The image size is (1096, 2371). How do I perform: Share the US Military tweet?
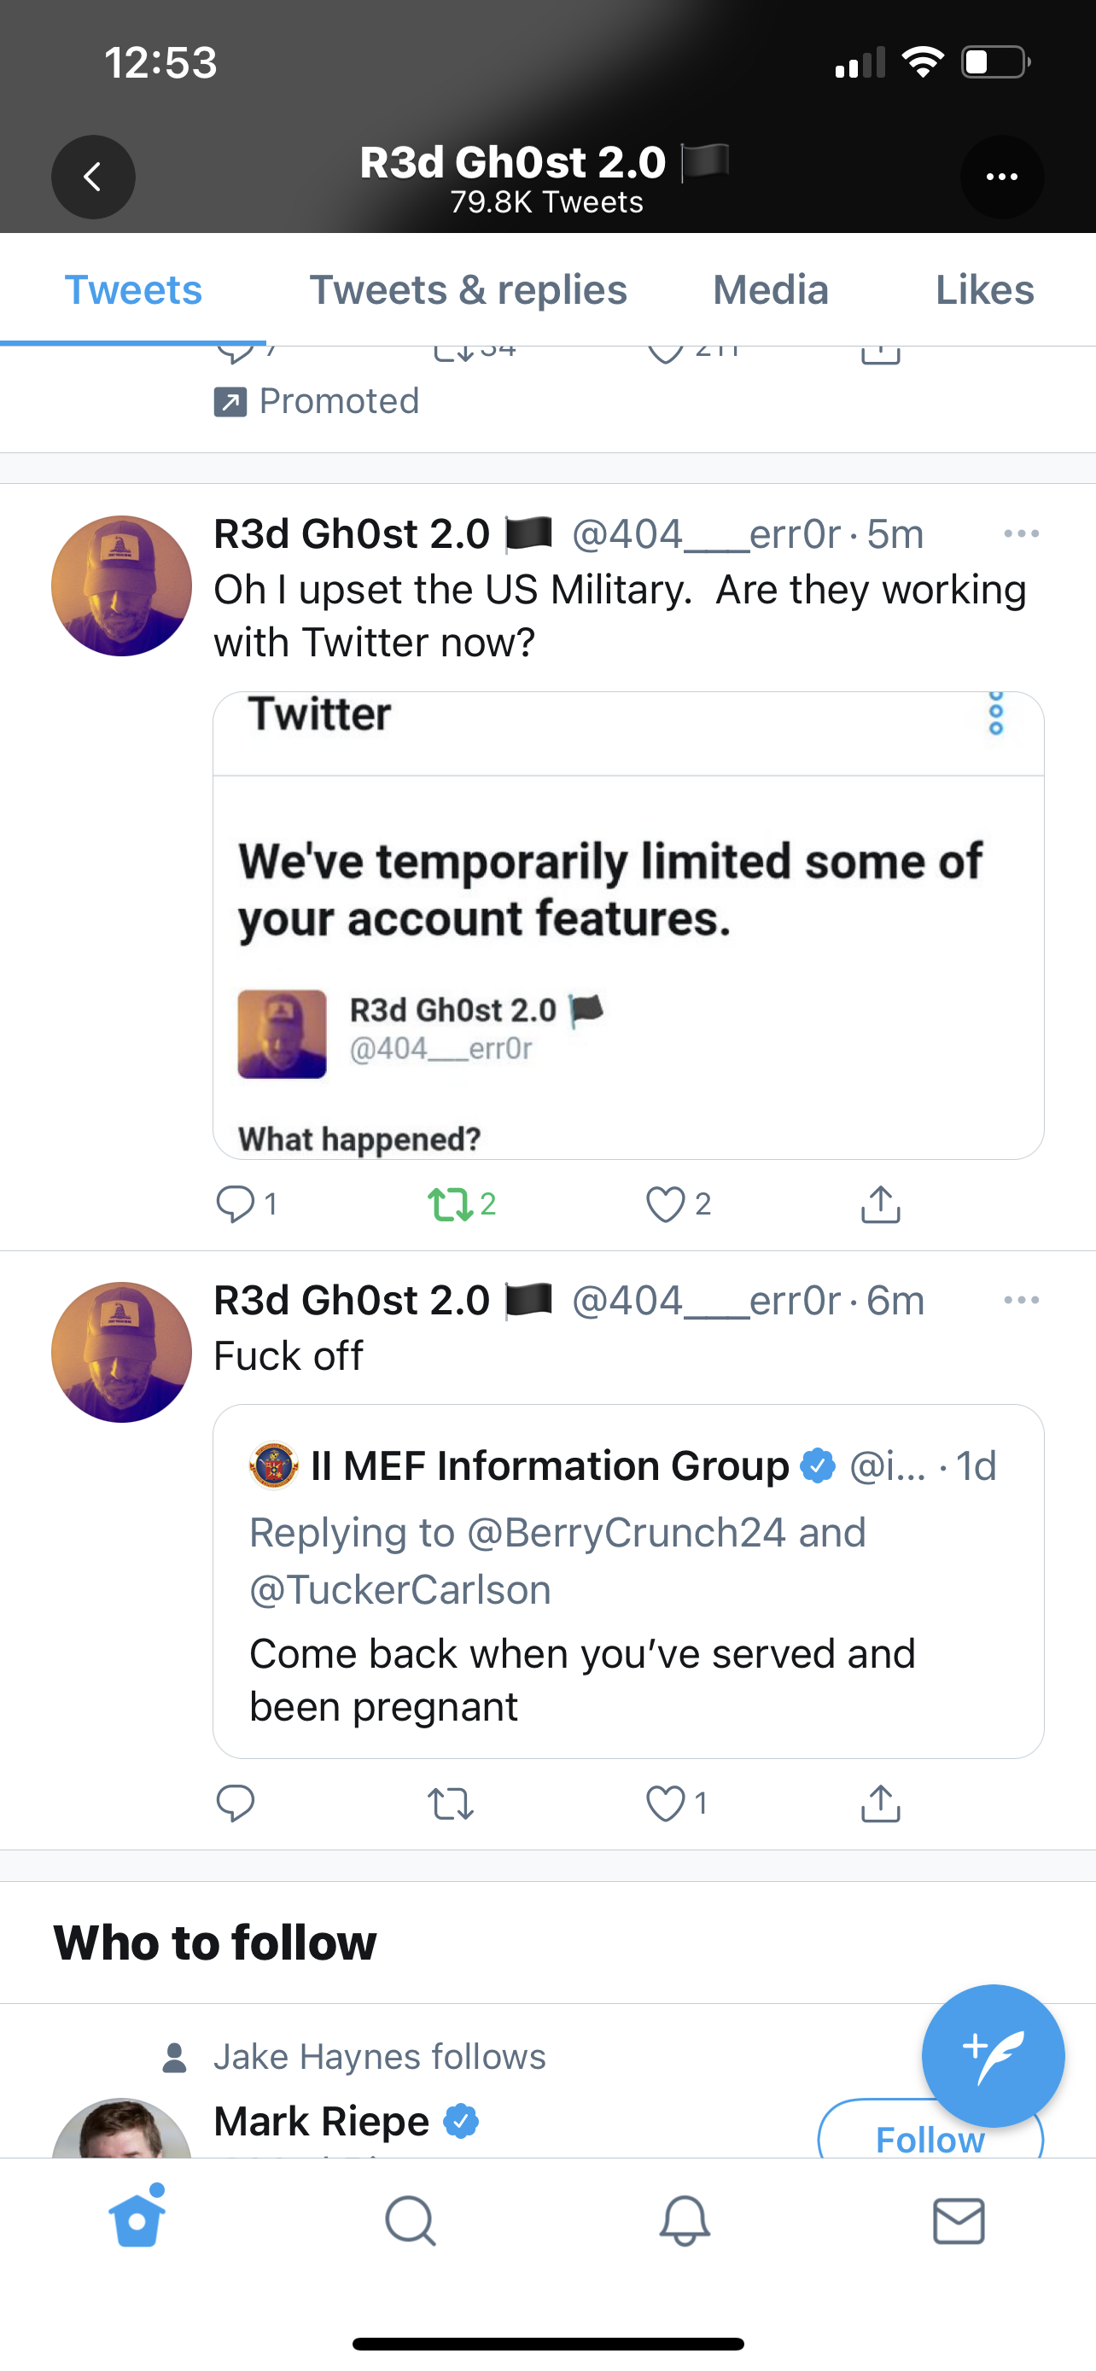(880, 1204)
